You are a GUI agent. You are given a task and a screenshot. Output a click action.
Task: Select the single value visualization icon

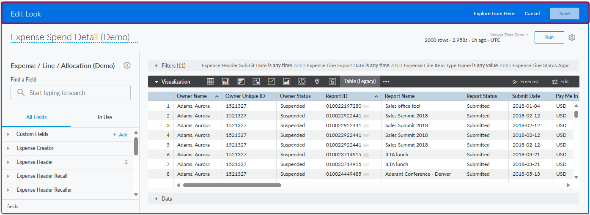(x=332, y=82)
